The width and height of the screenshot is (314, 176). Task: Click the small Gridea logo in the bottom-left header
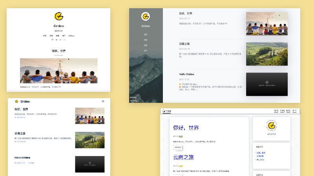[16, 101]
